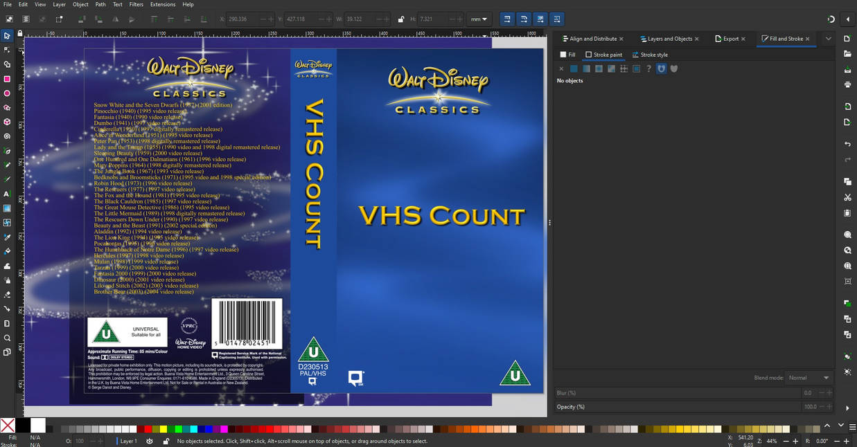857x447 pixels.
Task: Click the Undo icon in command bar
Action: click(847, 144)
